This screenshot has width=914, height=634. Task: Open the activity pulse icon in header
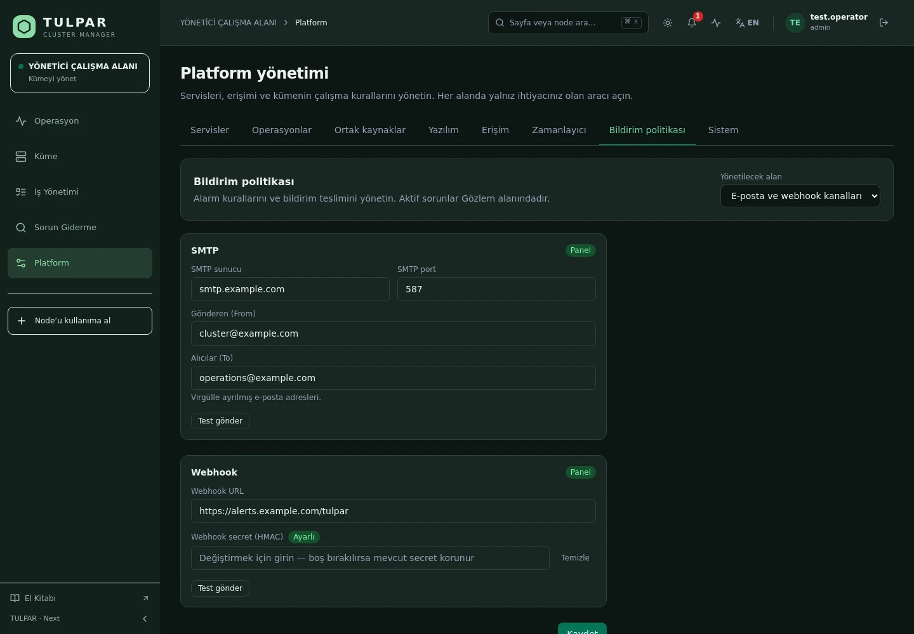tap(716, 23)
